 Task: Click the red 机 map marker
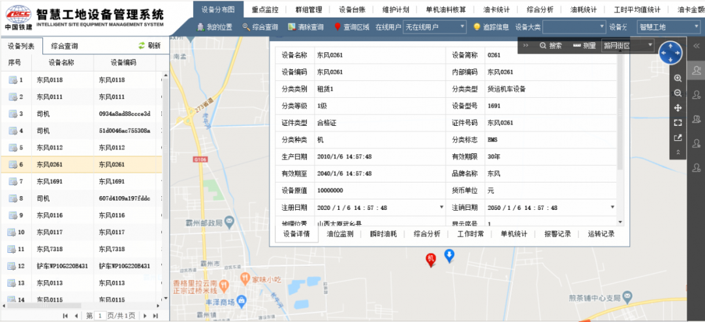pos(431,259)
